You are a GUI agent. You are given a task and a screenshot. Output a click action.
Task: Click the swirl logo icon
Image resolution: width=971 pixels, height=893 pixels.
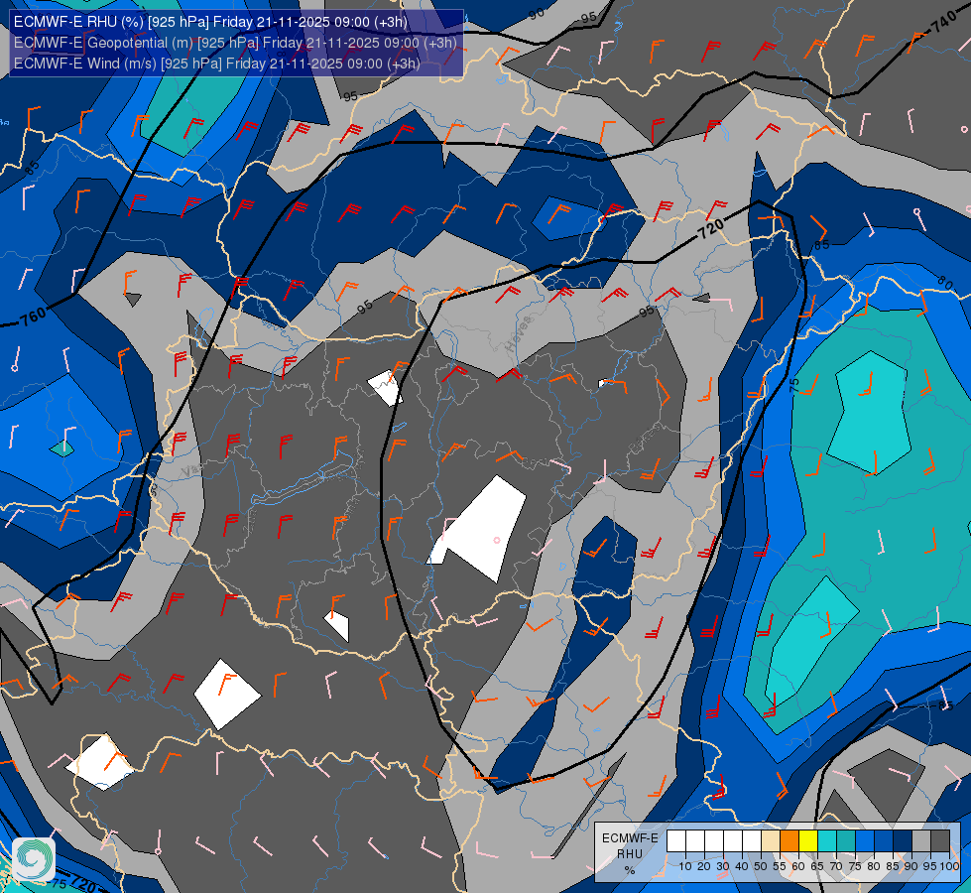pyautogui.click(x=34, y=859)
